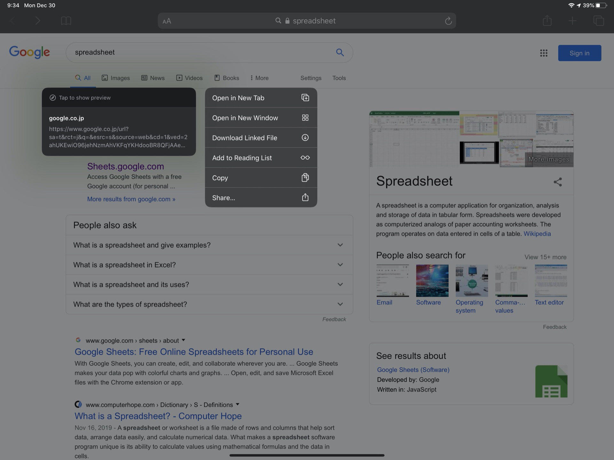614x460 pixels.
Task: Switch to News tab
Action: 153,78
